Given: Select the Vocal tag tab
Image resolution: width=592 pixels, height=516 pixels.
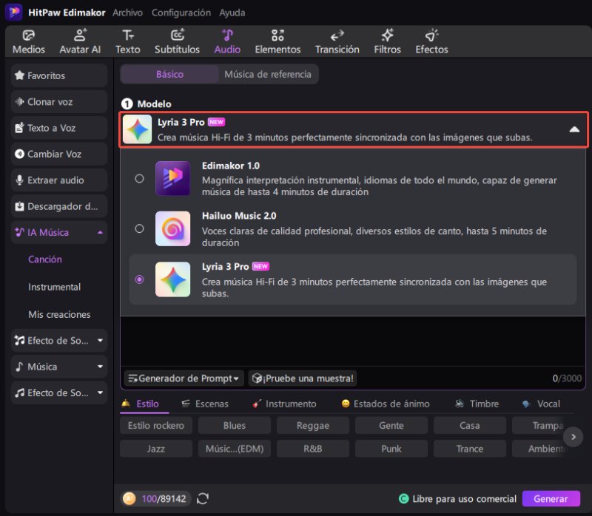Looking at the screenshot, I should point(542,404).
